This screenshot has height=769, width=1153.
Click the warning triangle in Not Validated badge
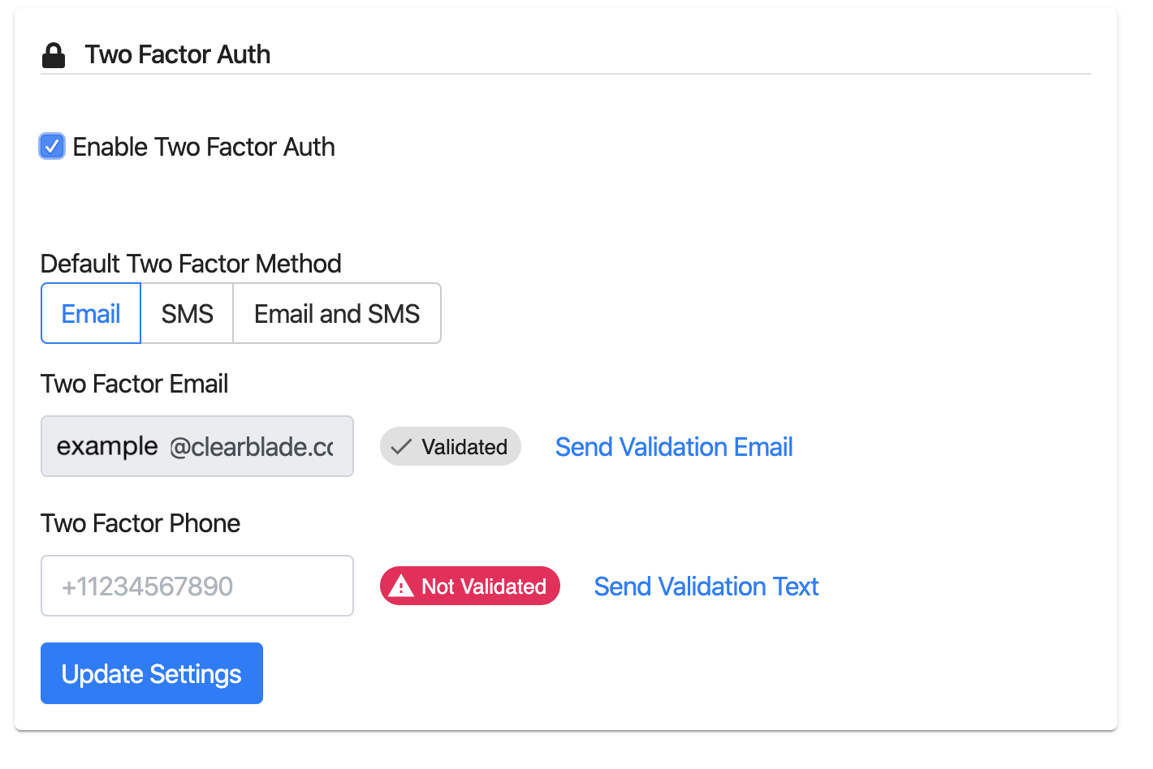point(401,586)
